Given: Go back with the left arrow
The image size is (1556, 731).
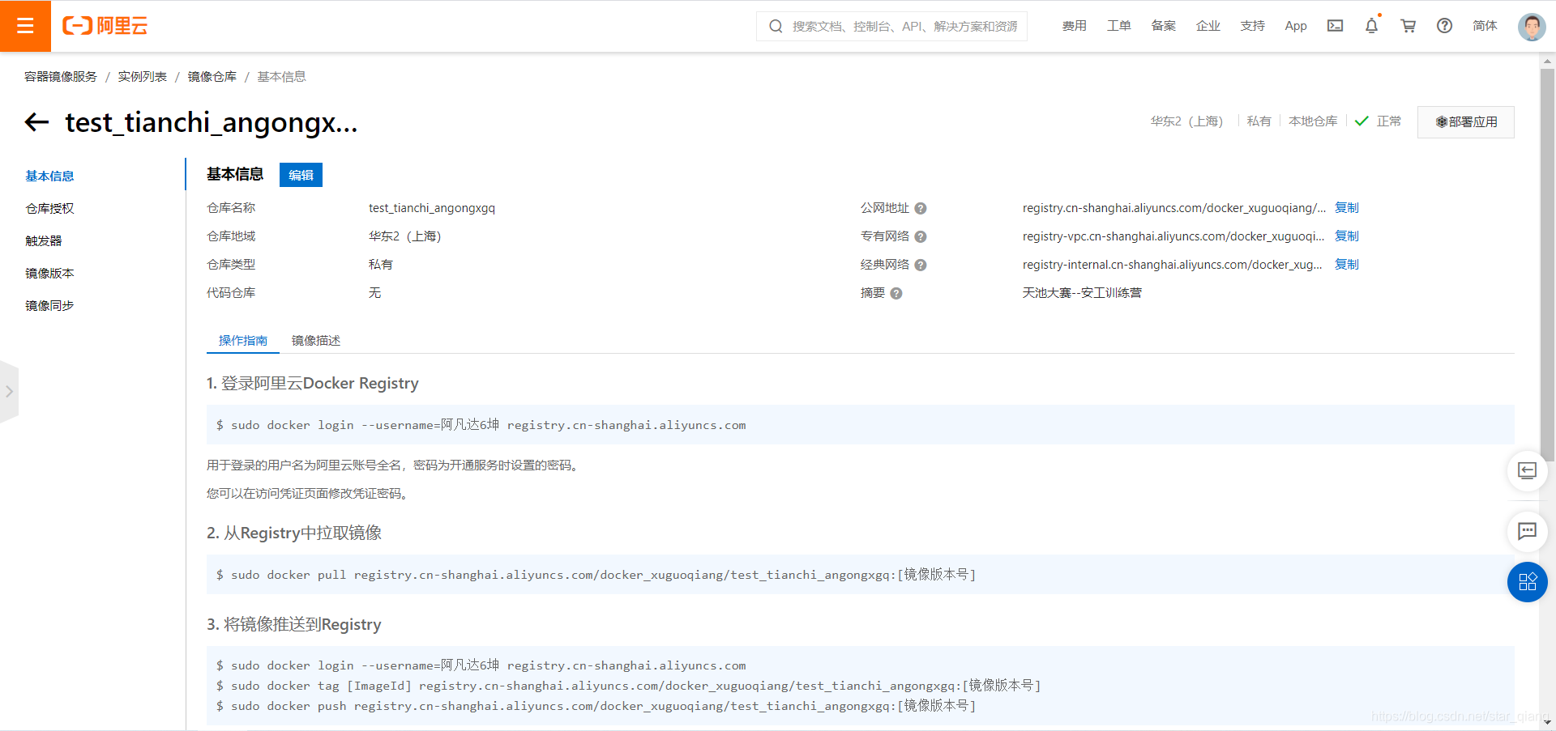Looking at the screenshot, I should tap(37, 122).
